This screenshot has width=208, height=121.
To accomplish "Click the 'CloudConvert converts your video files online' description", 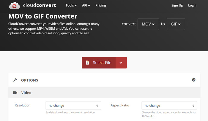I will tap(54, 28).
